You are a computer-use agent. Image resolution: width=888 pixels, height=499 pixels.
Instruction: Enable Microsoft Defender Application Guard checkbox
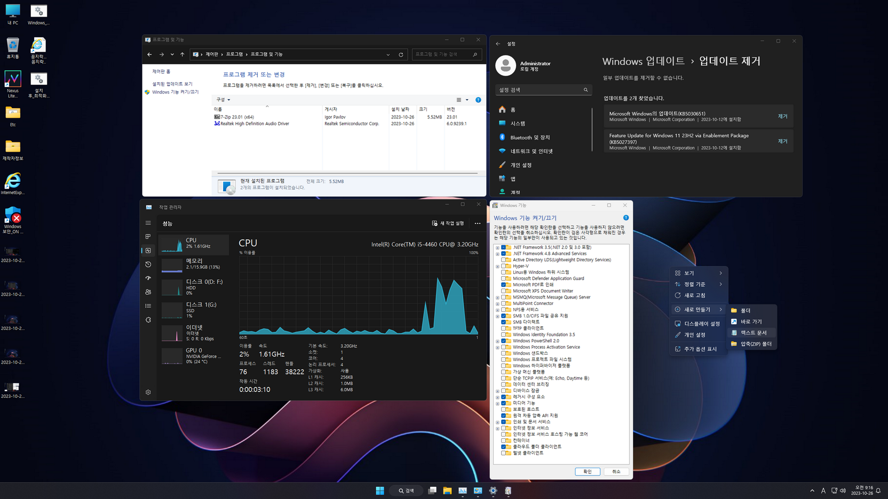click(x=504, y=278)
